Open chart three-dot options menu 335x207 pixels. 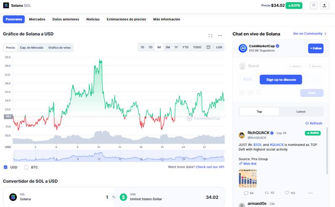pyautogui.click(x=220, y=36)
